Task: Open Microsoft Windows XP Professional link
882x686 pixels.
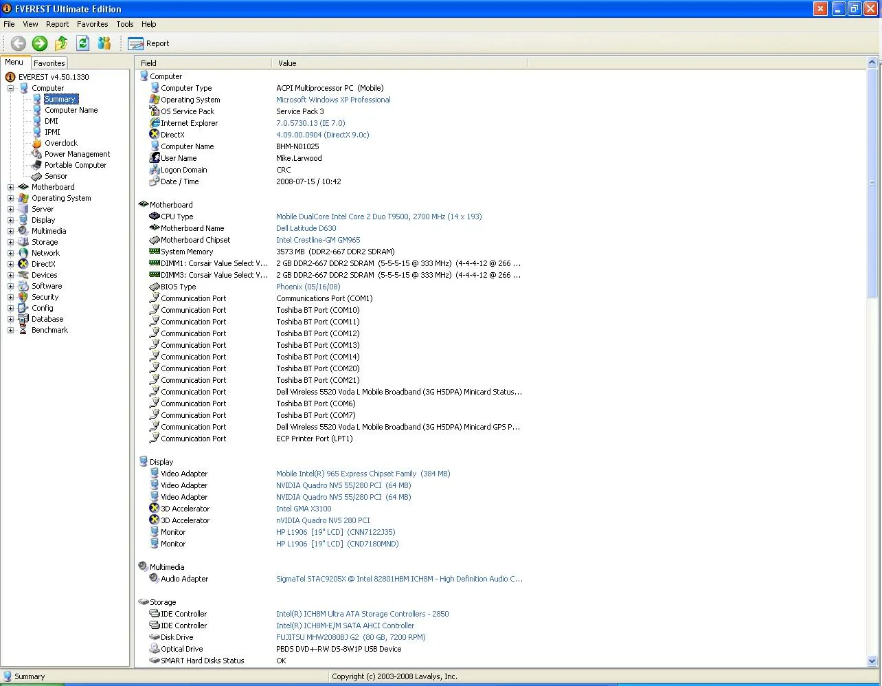Action: pos(333,100)
